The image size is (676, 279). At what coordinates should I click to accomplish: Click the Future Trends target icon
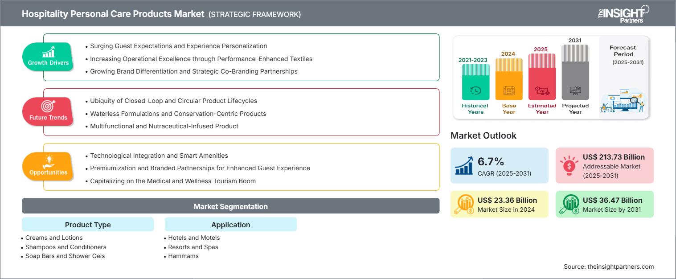pyautogui.click(x=48, y=106)
